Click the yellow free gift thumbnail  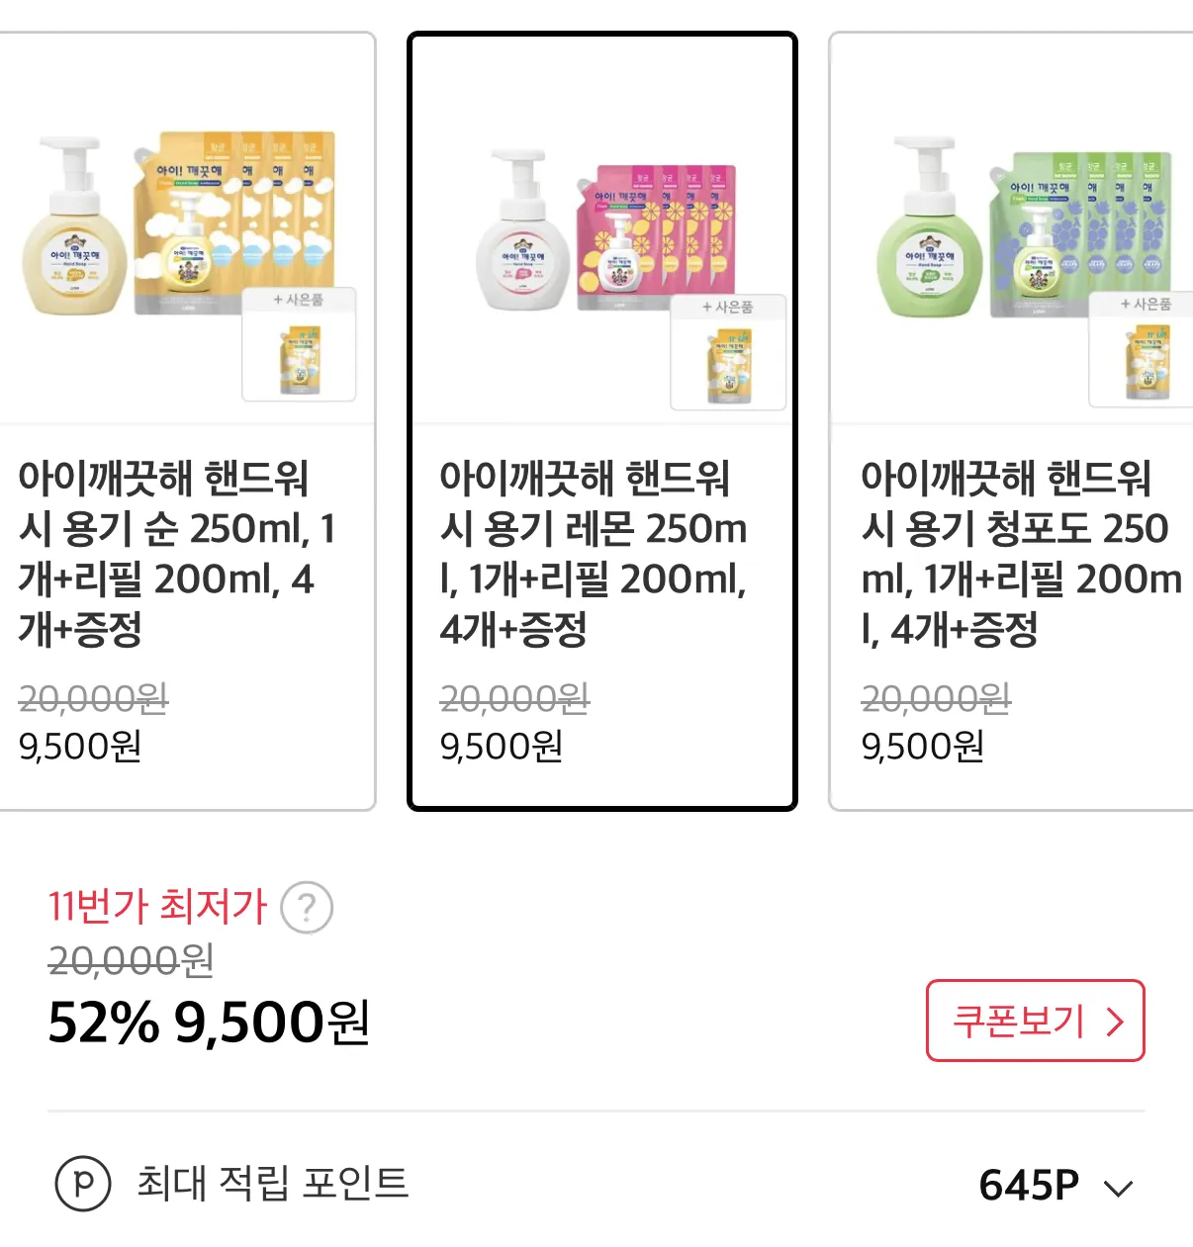(x=299, y=356)
